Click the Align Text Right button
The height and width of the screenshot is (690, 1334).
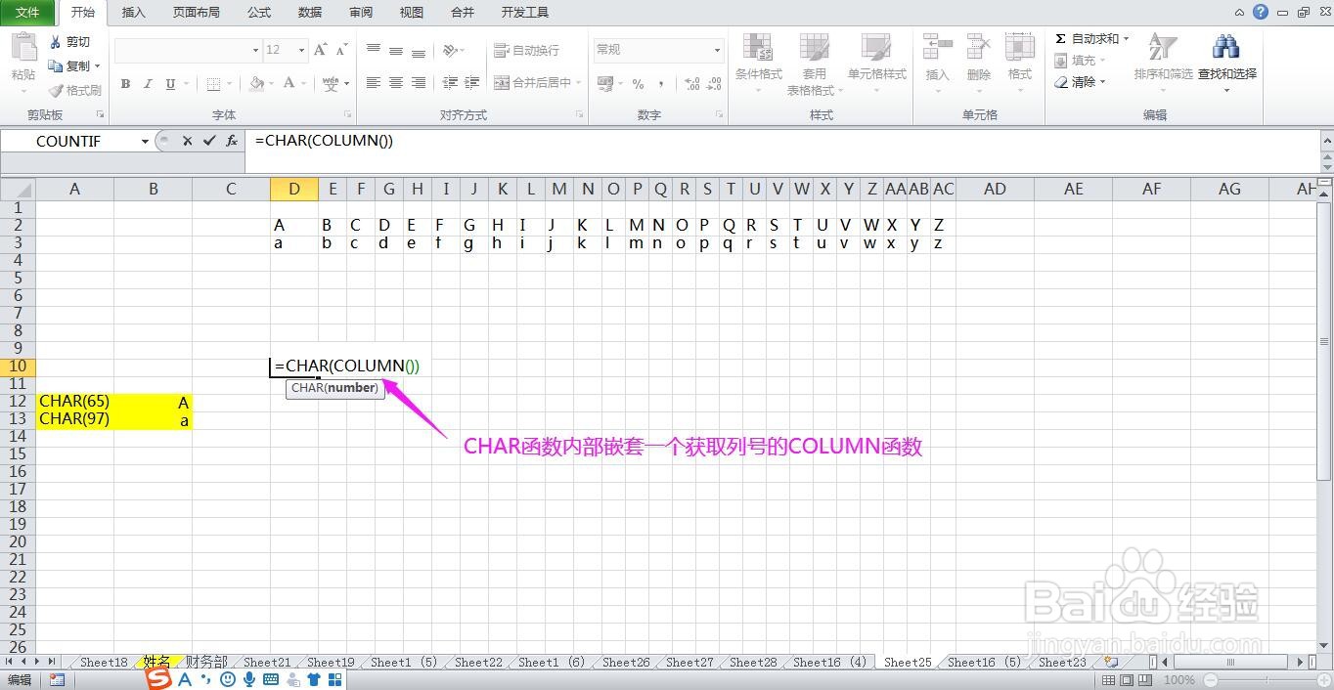pos(419,83)
